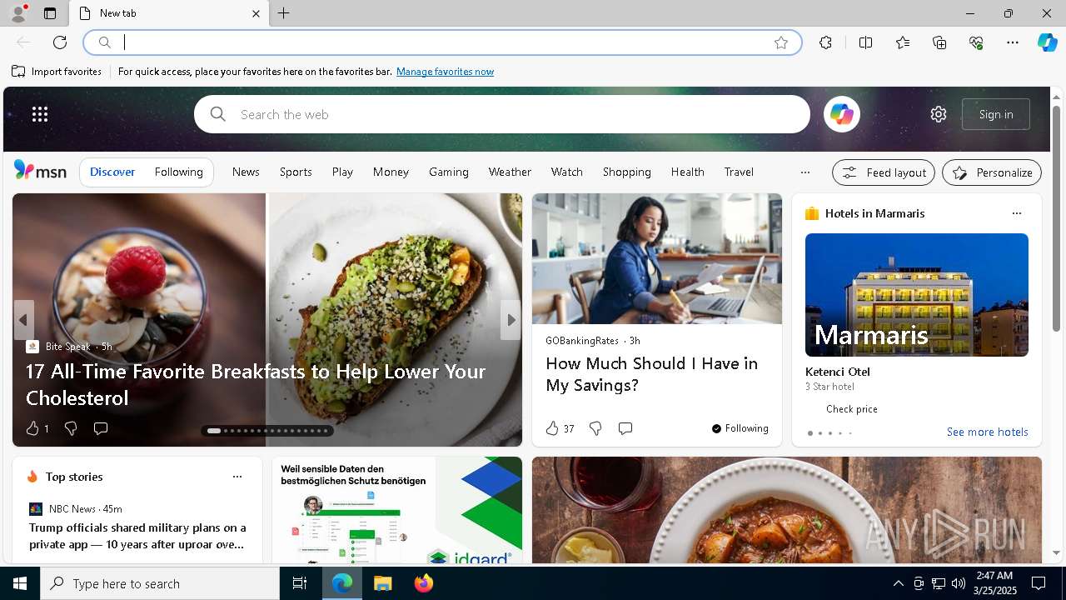Open the Travel category
The image size is (1066, 600).
[x=739, y=172]
